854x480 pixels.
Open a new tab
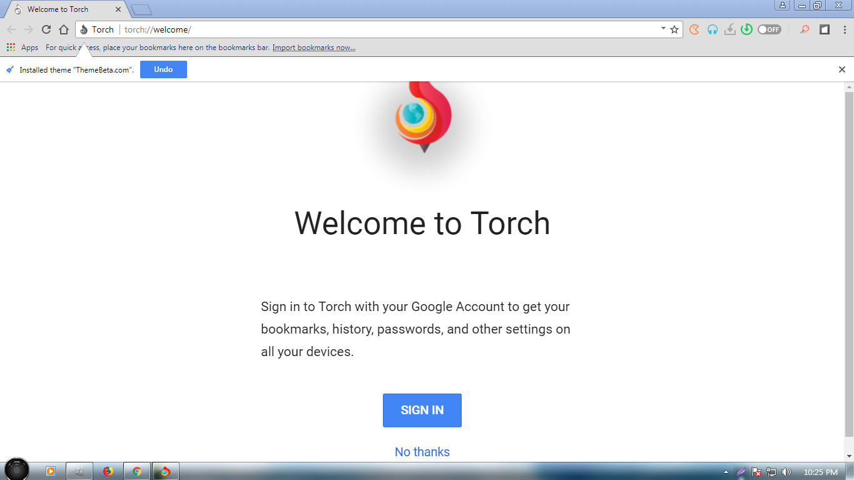click(141, 9)
